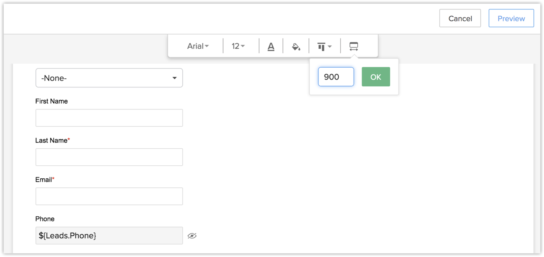Select the Last Name field label
This screenshot has height=257, width=544.
pyautogui.click(x=51, y=140)
